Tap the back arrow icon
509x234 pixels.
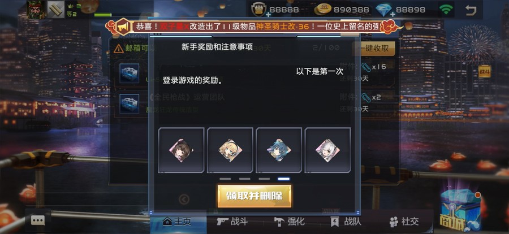[x=471, y=10]
